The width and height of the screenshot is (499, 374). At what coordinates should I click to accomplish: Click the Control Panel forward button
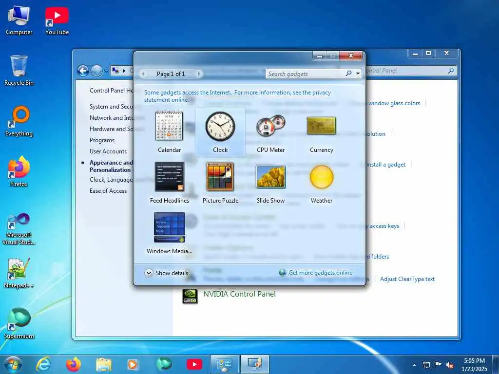97,71
